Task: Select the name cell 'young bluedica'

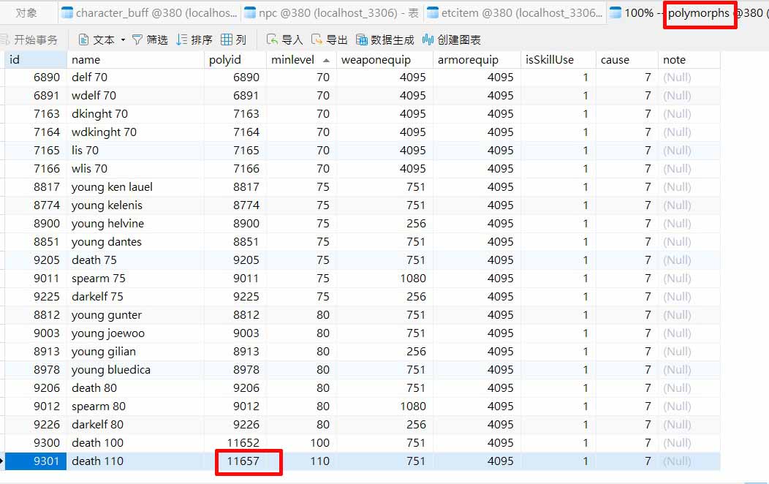Action: point(135,370)
